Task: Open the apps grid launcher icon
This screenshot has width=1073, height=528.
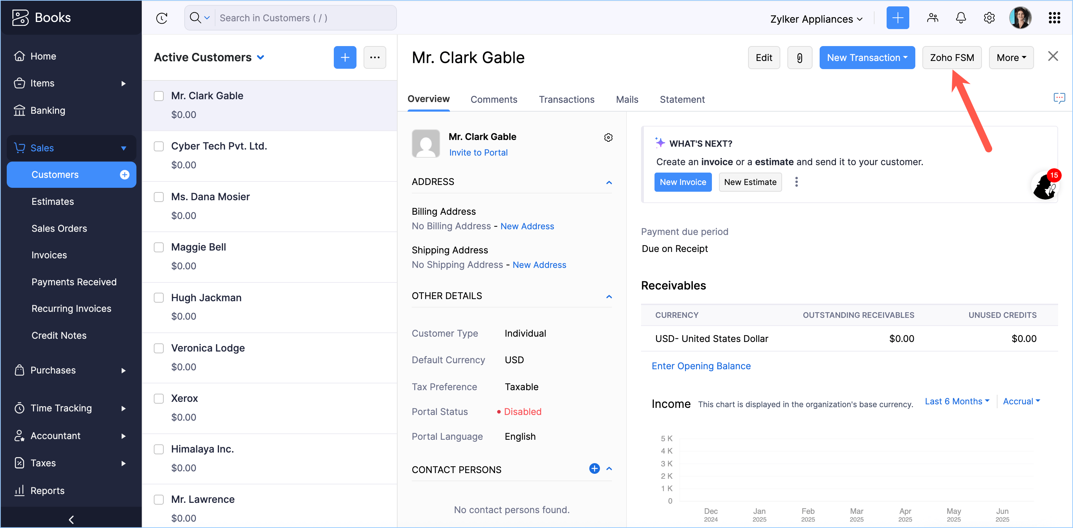Action: [x=1054, y=18]
